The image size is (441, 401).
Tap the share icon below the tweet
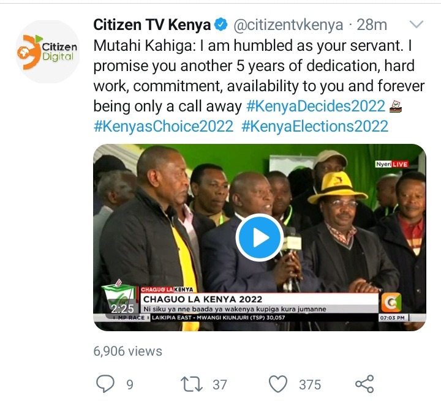364,384
